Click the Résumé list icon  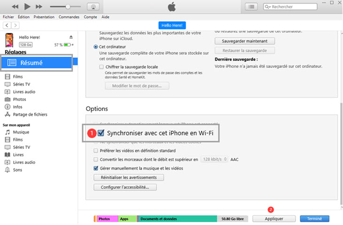pyautogui.click(x=12, y=63)
